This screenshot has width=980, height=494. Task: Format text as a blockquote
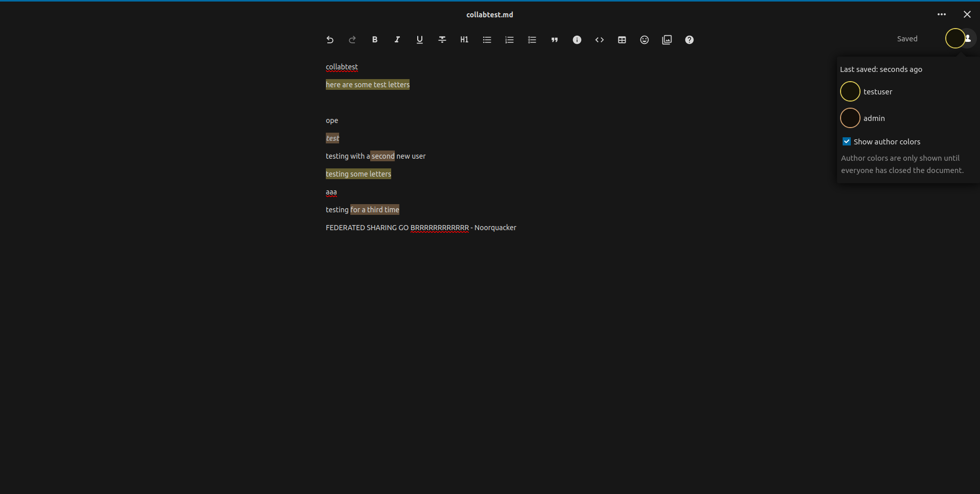coord(554,39)
